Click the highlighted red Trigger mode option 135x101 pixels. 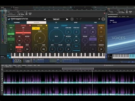point(23,33)
